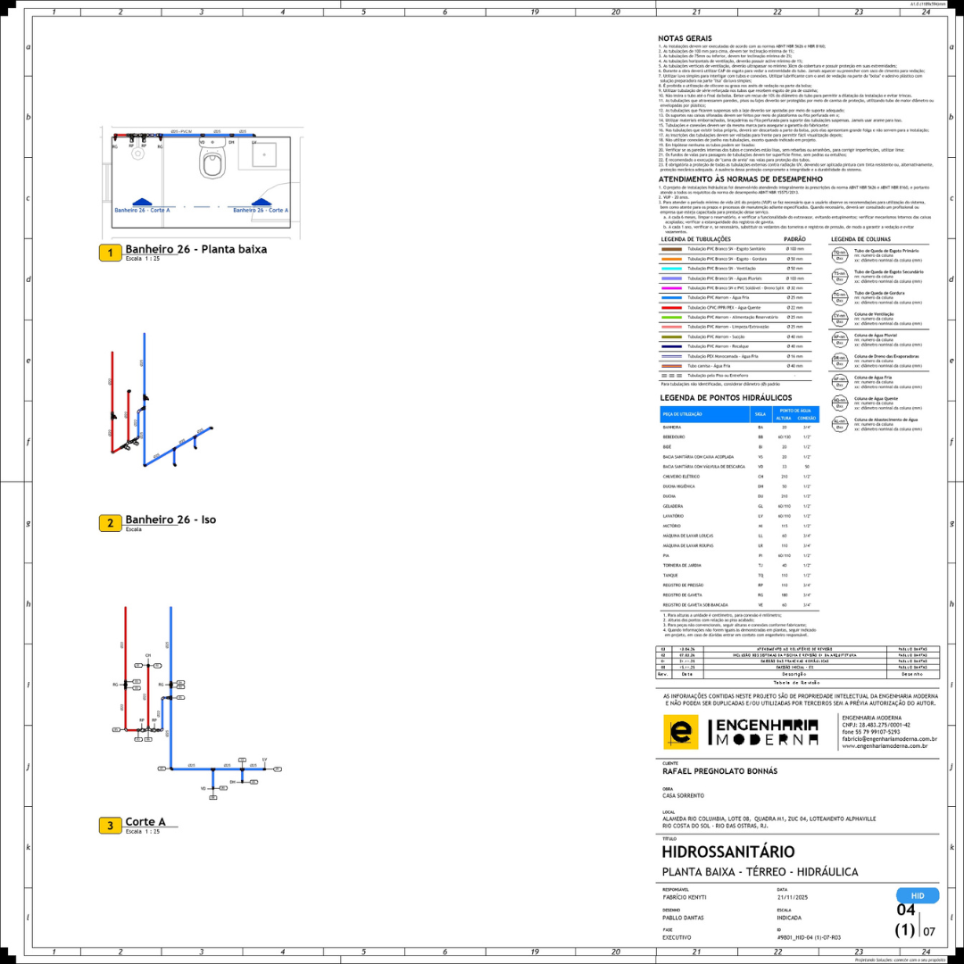The width and height of the screenshot is (964, 964).
Task: Click the olive Sucção line swatch
Action: (671, 337)
